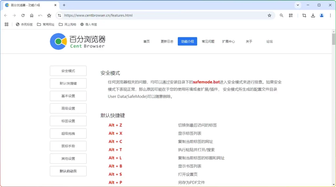
Task: Open the 关于 navigation item
Action: (x=249, y=42)
